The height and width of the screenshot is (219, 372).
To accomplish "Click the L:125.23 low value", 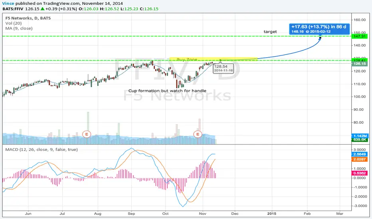I will 130,9.
